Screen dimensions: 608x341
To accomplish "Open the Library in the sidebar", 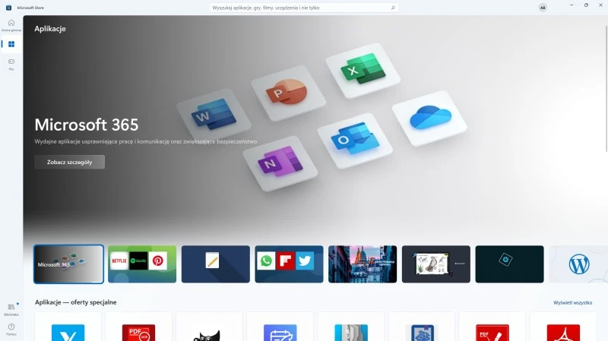I will pyautogui.click(x=11, y=309).
